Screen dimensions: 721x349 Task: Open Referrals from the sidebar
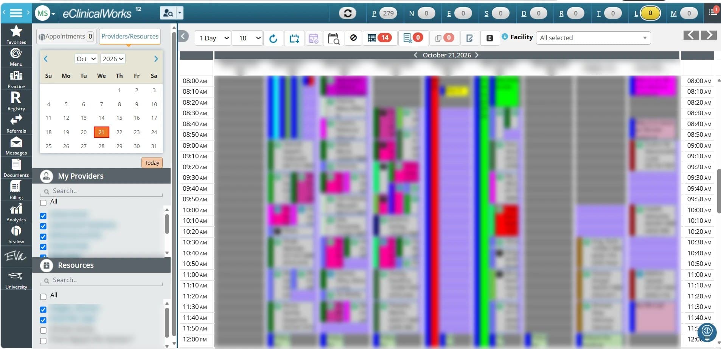16,124
